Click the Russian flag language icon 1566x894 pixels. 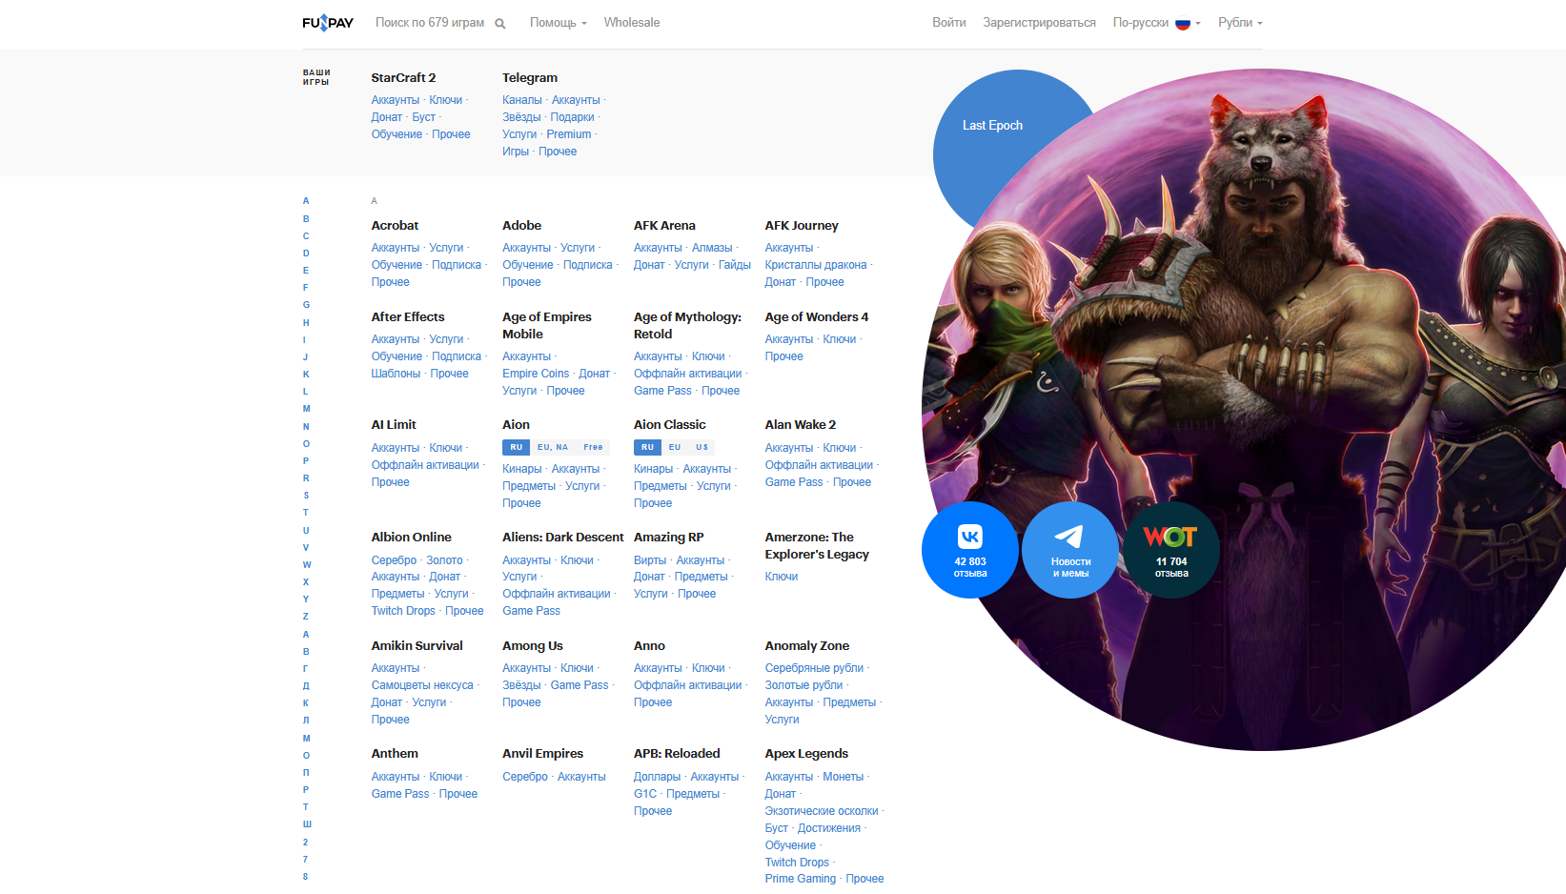1183,24
